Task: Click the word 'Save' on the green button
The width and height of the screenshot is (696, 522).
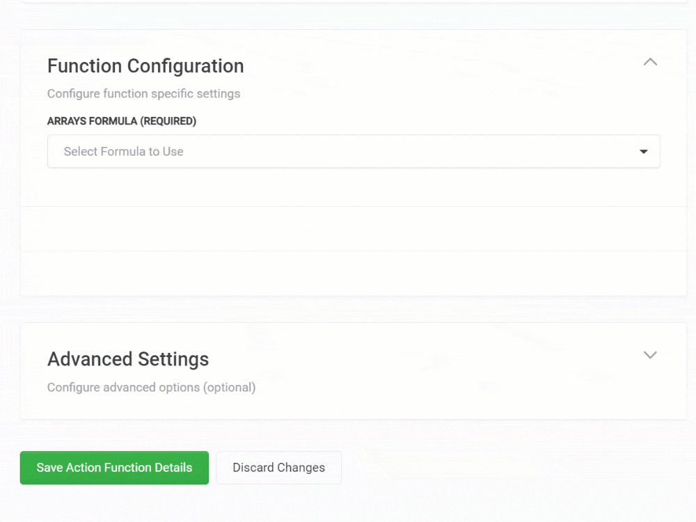Action: pos(49,468)
